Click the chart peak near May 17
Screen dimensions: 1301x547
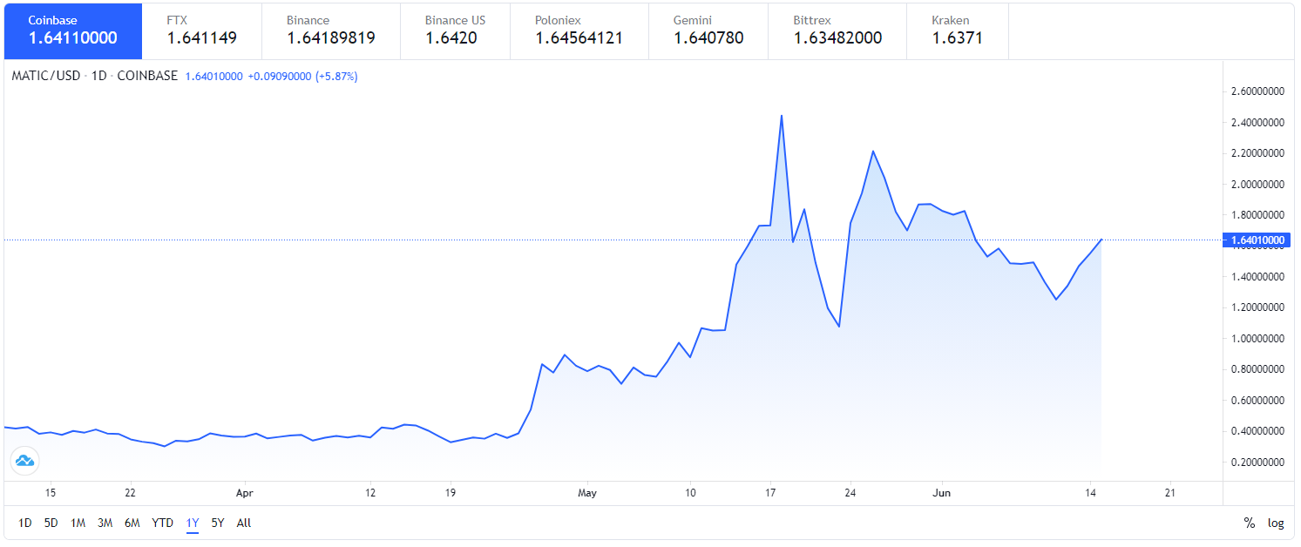781,116
